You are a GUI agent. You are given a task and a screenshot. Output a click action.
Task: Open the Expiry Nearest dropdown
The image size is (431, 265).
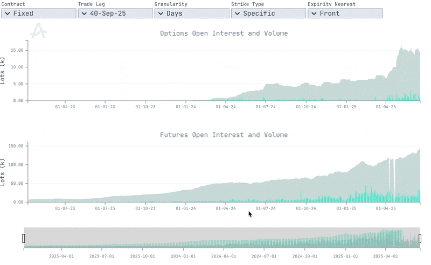[x=345, y=13]
